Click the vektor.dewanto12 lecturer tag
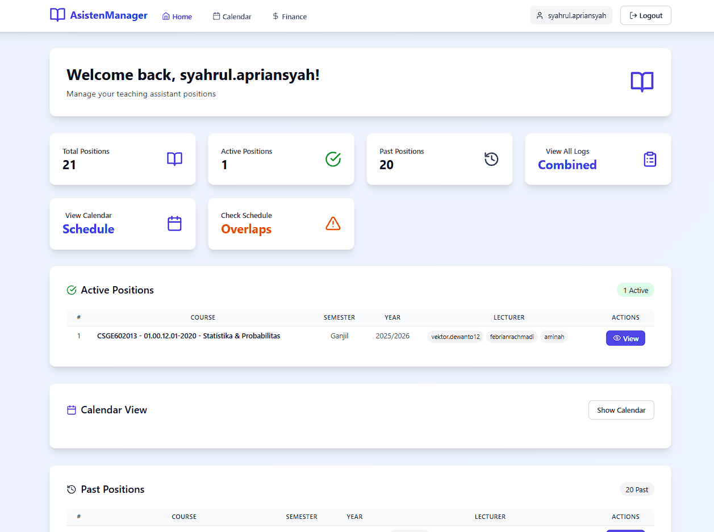This screenshot has height=532, width=714. pos(456,337)
